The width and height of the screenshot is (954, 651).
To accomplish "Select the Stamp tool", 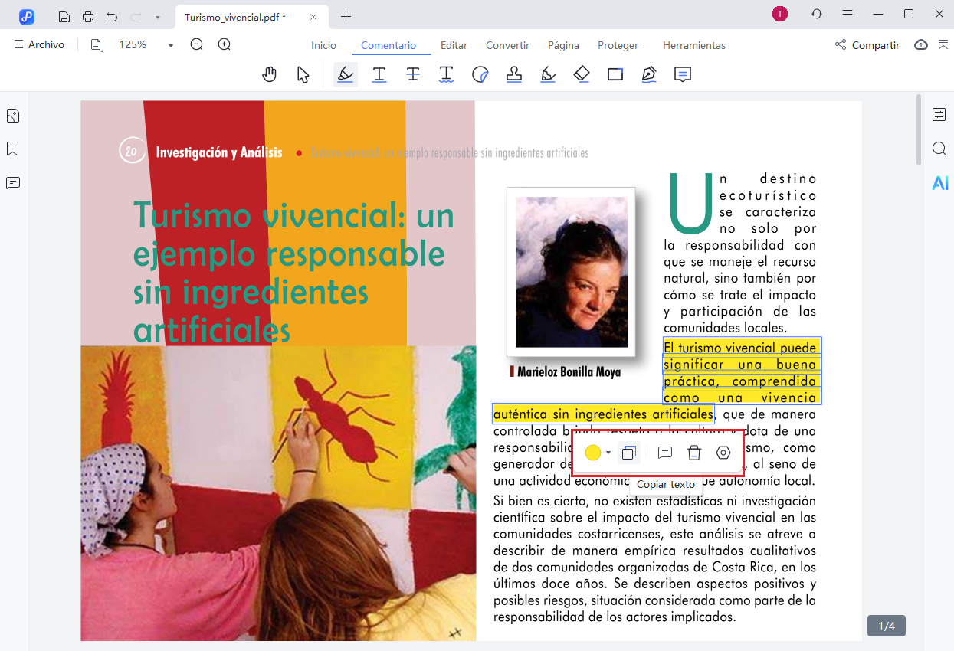I will point(514,74).
